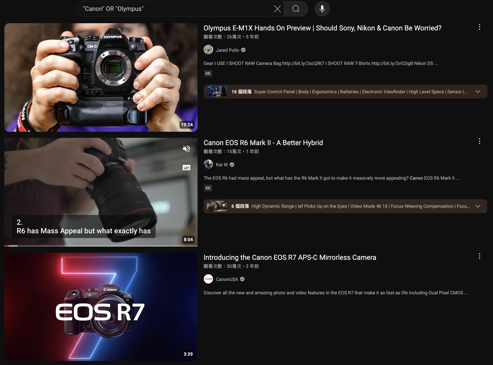Open the R6 Mark II preview thumbnail
The image size is (493, 365).
(101, 192)
